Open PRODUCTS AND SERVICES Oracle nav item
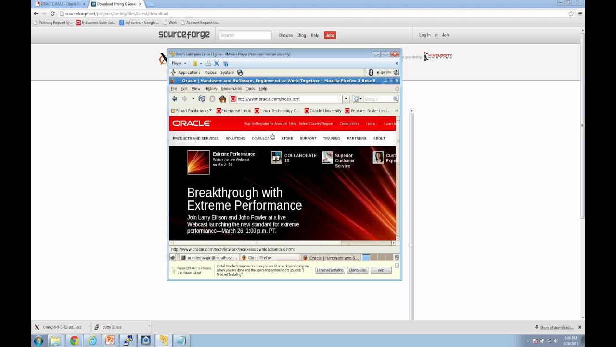The image size is (616, 347). pos(196,138)
